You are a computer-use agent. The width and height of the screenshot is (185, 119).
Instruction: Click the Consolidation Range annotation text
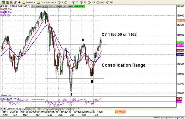[x=123, y=65]
